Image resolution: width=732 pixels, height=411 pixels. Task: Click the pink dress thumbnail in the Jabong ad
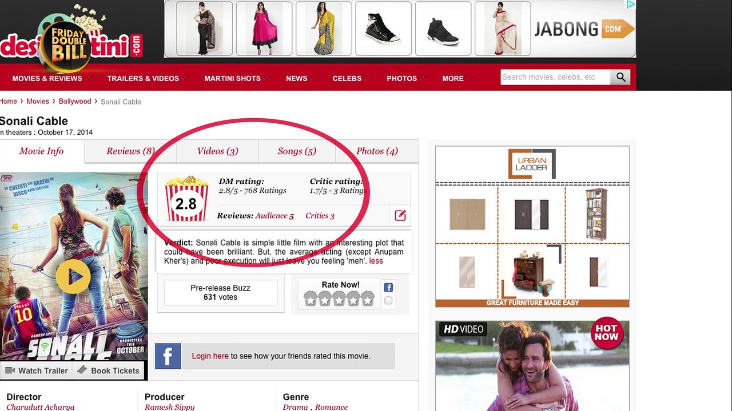tap(264, 29)
